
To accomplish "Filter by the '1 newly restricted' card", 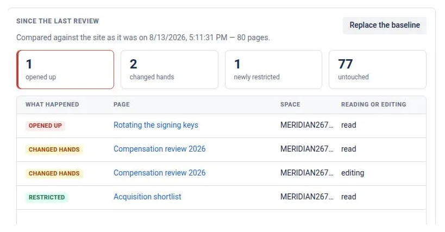I will click(x=274, y=70).
